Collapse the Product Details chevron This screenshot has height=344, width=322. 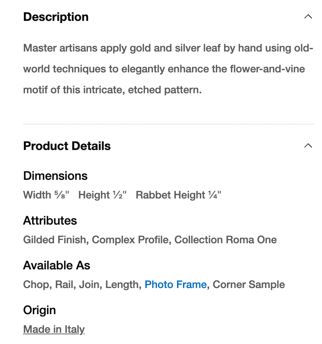coord(308,146)
